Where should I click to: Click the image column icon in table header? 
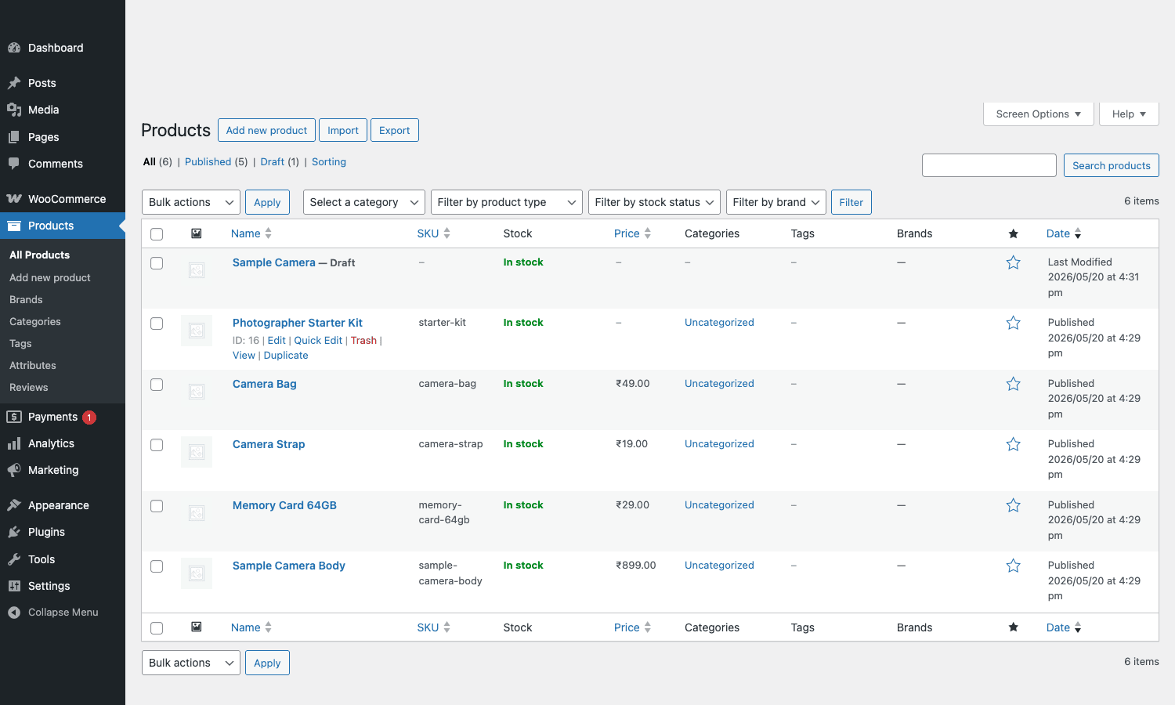pos(197,233)
